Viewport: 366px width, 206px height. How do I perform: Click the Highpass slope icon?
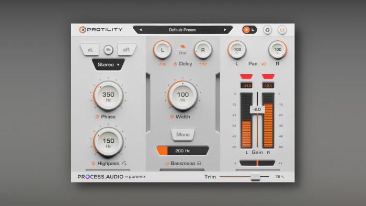124,163
